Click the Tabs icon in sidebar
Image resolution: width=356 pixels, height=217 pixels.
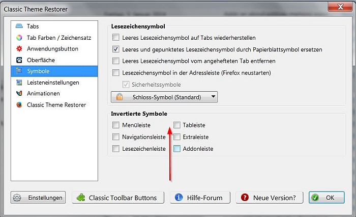19,26
